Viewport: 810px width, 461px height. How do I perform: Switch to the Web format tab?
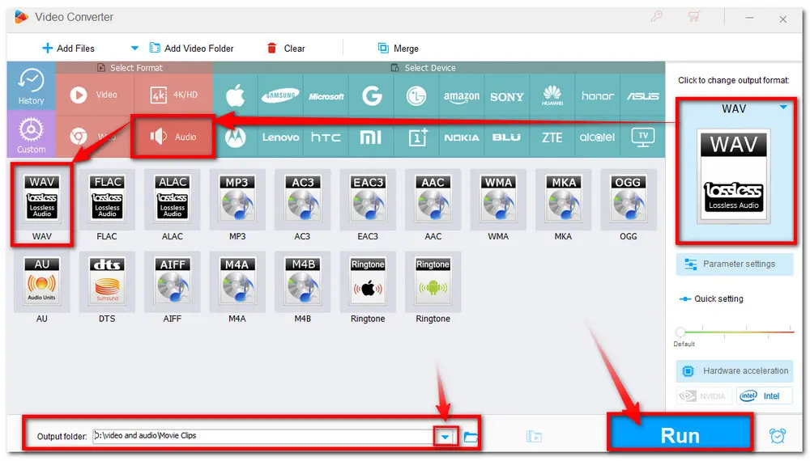(x=93, y=137)
